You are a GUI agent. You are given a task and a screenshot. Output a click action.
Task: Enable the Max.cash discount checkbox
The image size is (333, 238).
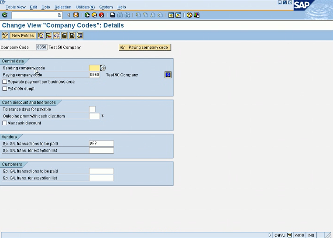coord(5,123)
